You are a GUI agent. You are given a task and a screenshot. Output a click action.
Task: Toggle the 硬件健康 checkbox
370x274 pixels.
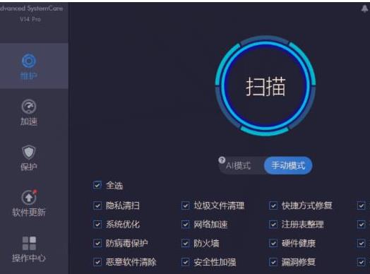click(273, 243)
